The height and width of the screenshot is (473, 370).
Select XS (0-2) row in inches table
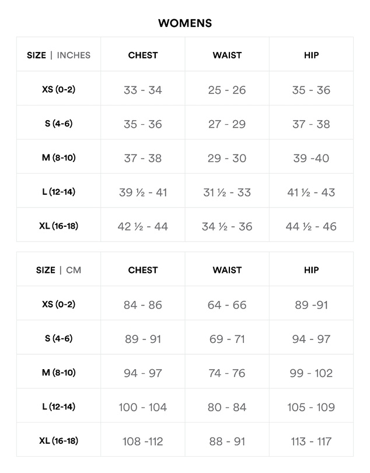coord(184,90)
